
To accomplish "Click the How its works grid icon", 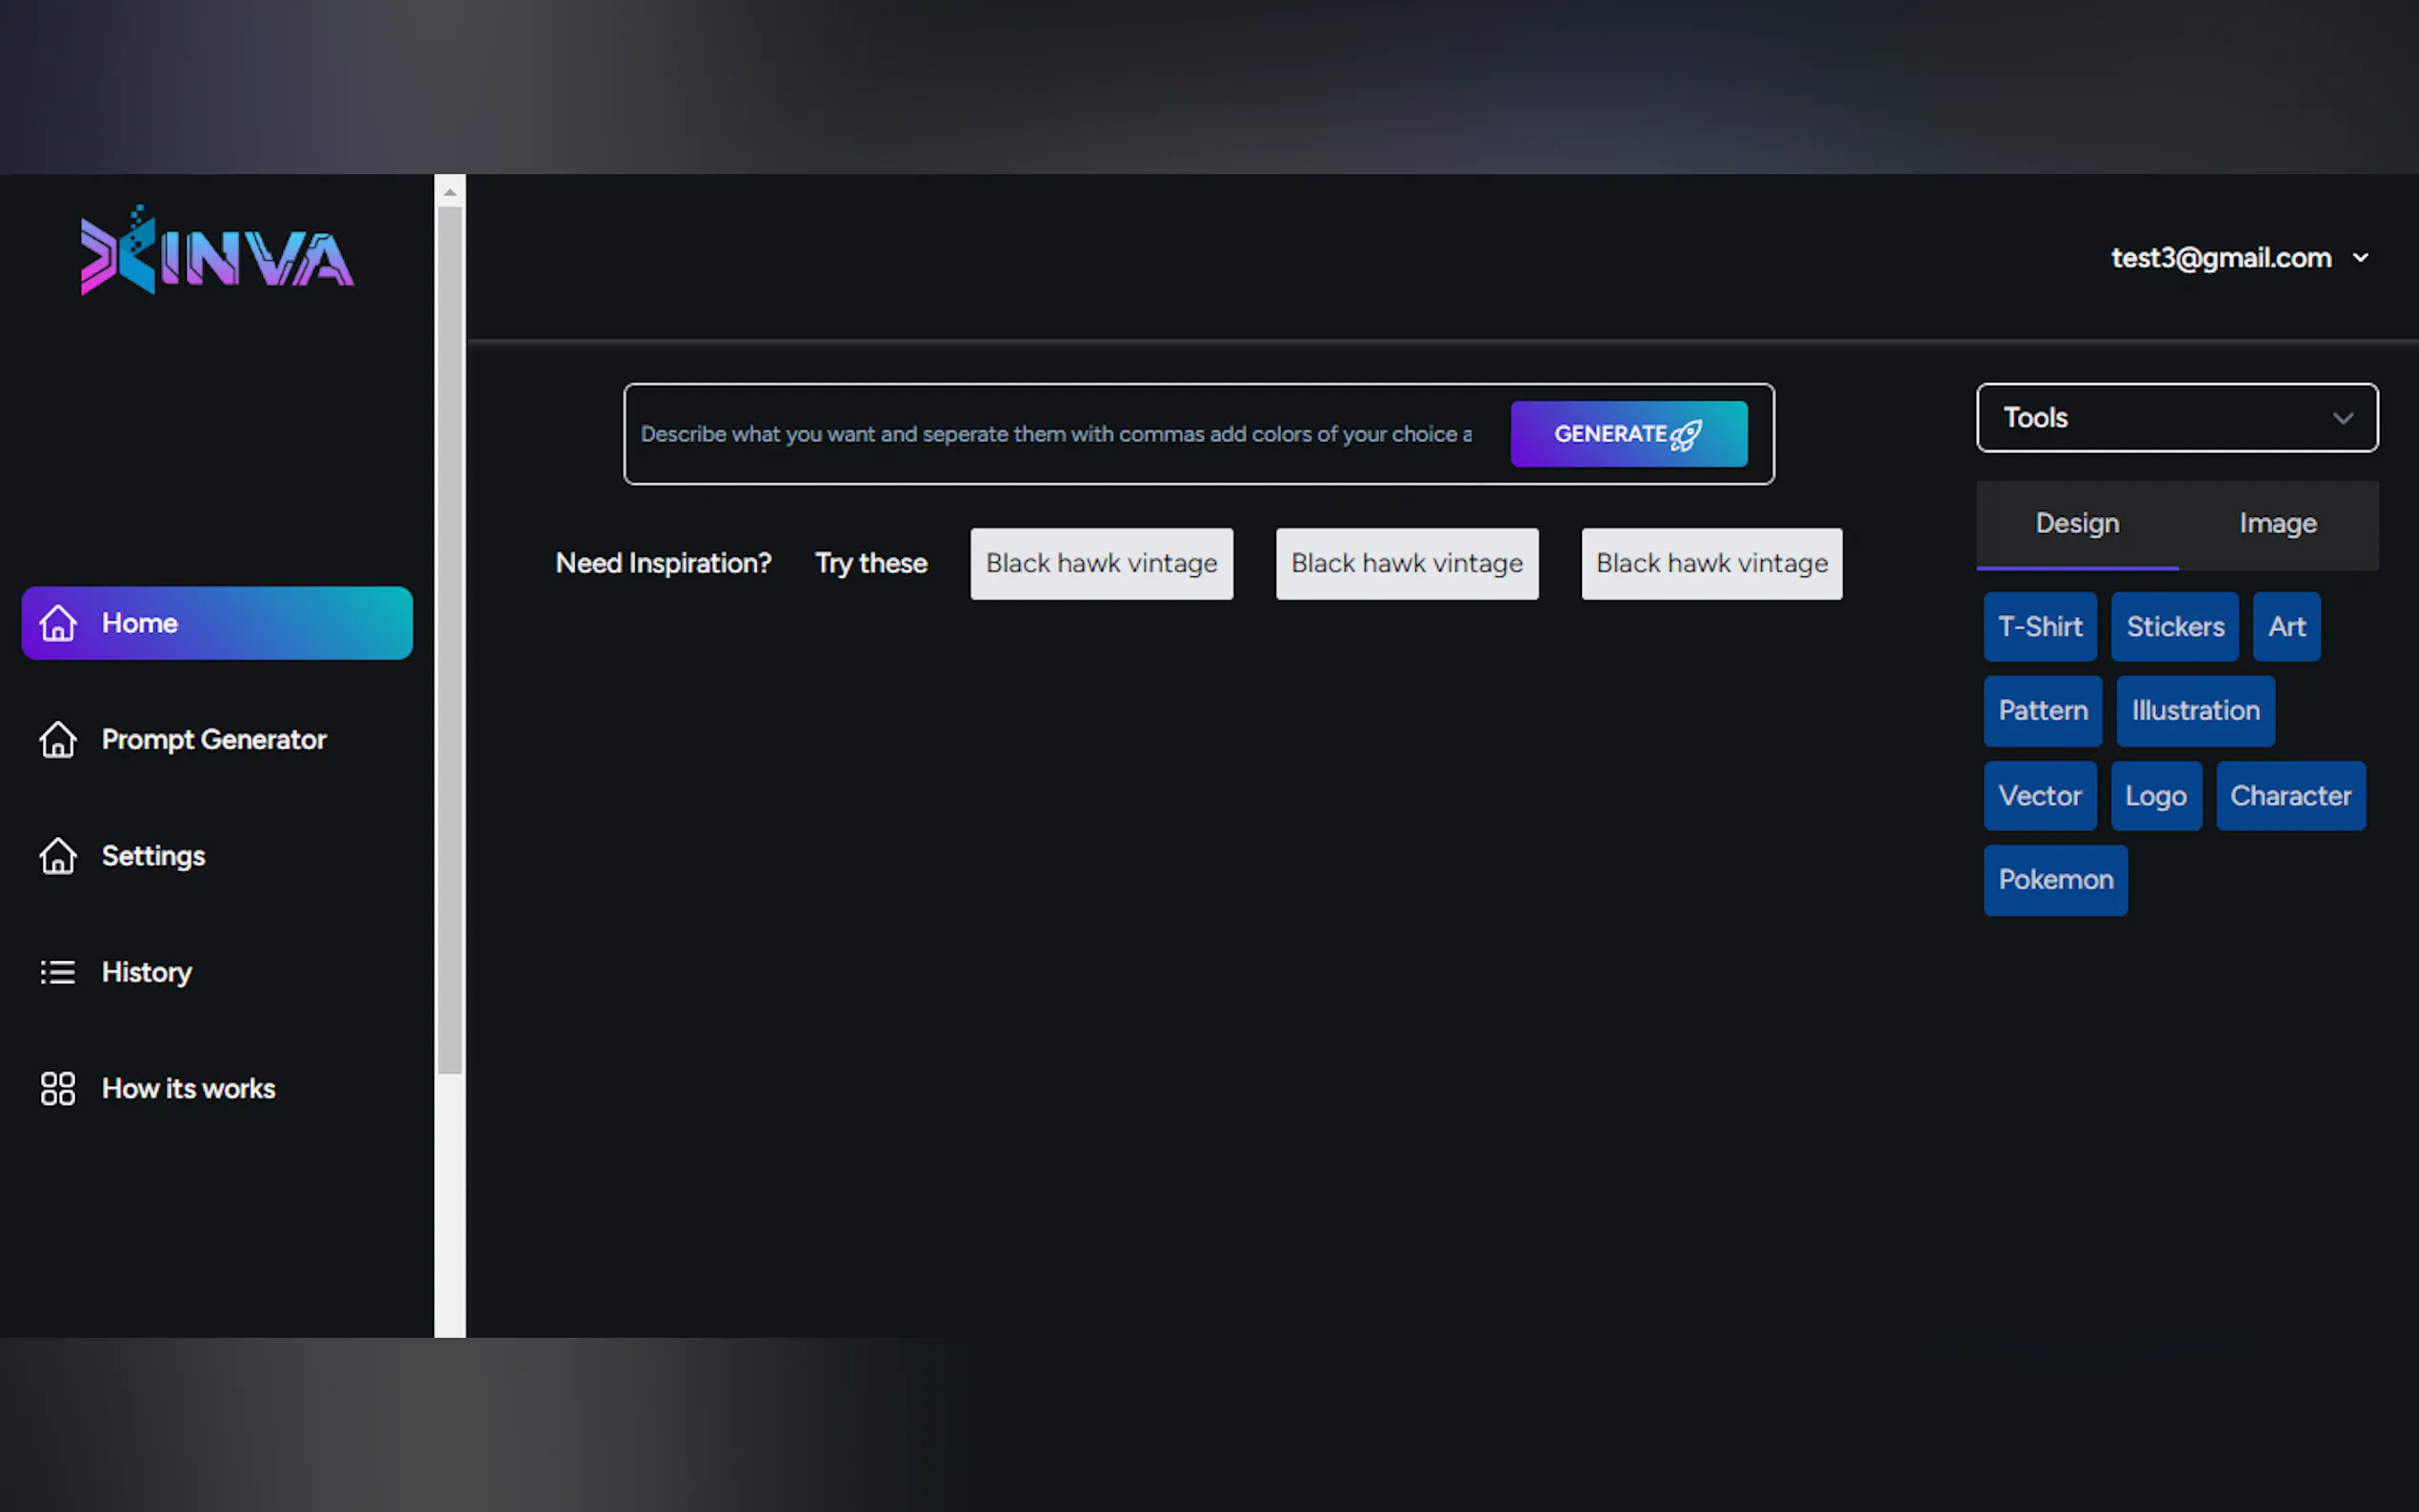I will click(58, 1088).
